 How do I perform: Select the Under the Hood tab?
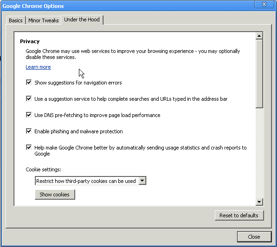pos(82,19)
